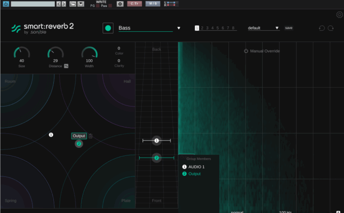The width and height of the screenshot is (344, 213).
Task: Click the Width knob
Action: (89, 53)
